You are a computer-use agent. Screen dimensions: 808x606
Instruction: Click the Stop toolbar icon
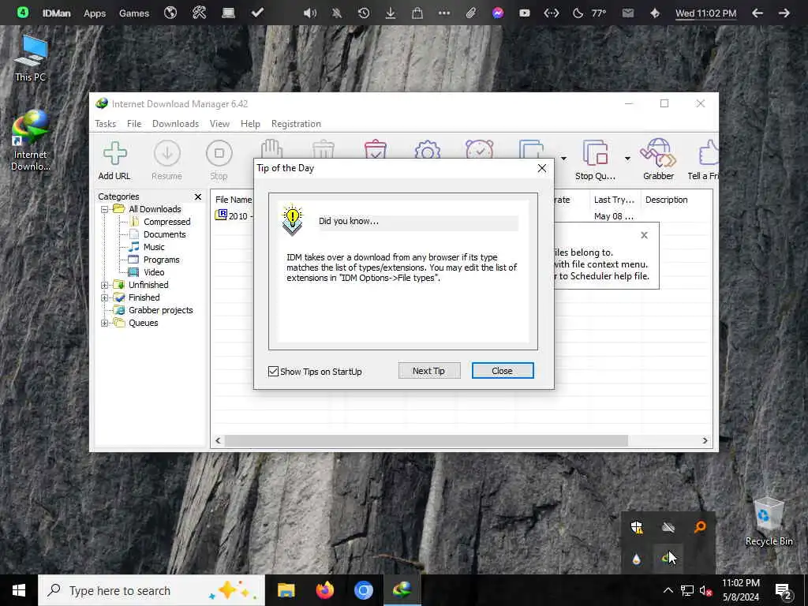(x=219, y=154)
